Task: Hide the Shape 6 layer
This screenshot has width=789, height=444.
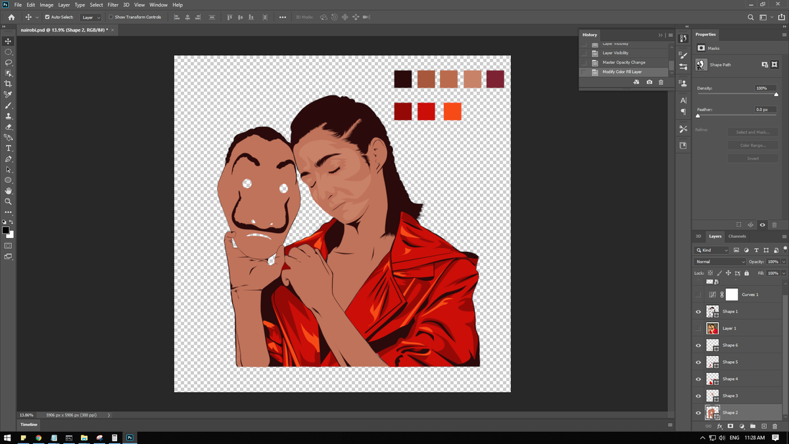Action: coord(698,345)
